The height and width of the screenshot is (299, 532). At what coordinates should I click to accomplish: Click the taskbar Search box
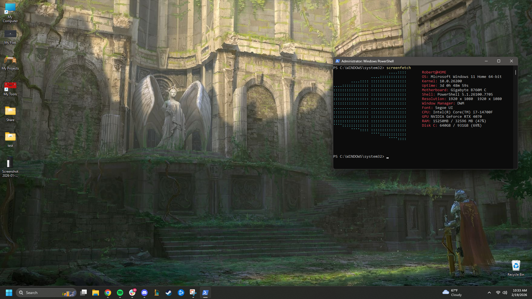pyautogui.click(x=46, y=293)
